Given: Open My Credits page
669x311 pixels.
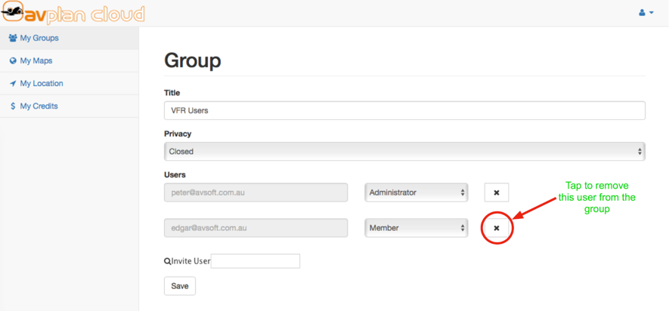Looking at the screenshot, I should pos(39,106).
